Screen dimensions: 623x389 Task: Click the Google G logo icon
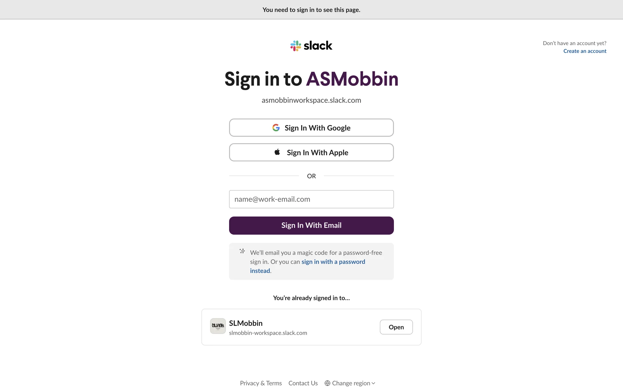276,128
